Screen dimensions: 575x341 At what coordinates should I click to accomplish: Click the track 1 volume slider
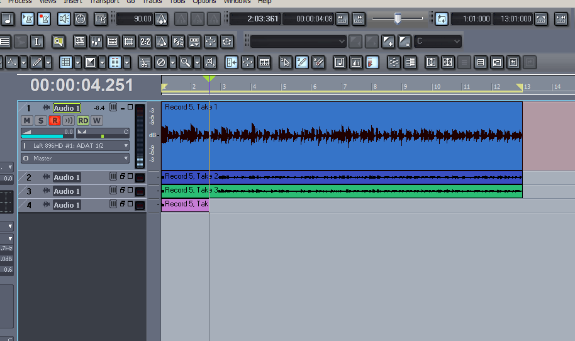42,133
